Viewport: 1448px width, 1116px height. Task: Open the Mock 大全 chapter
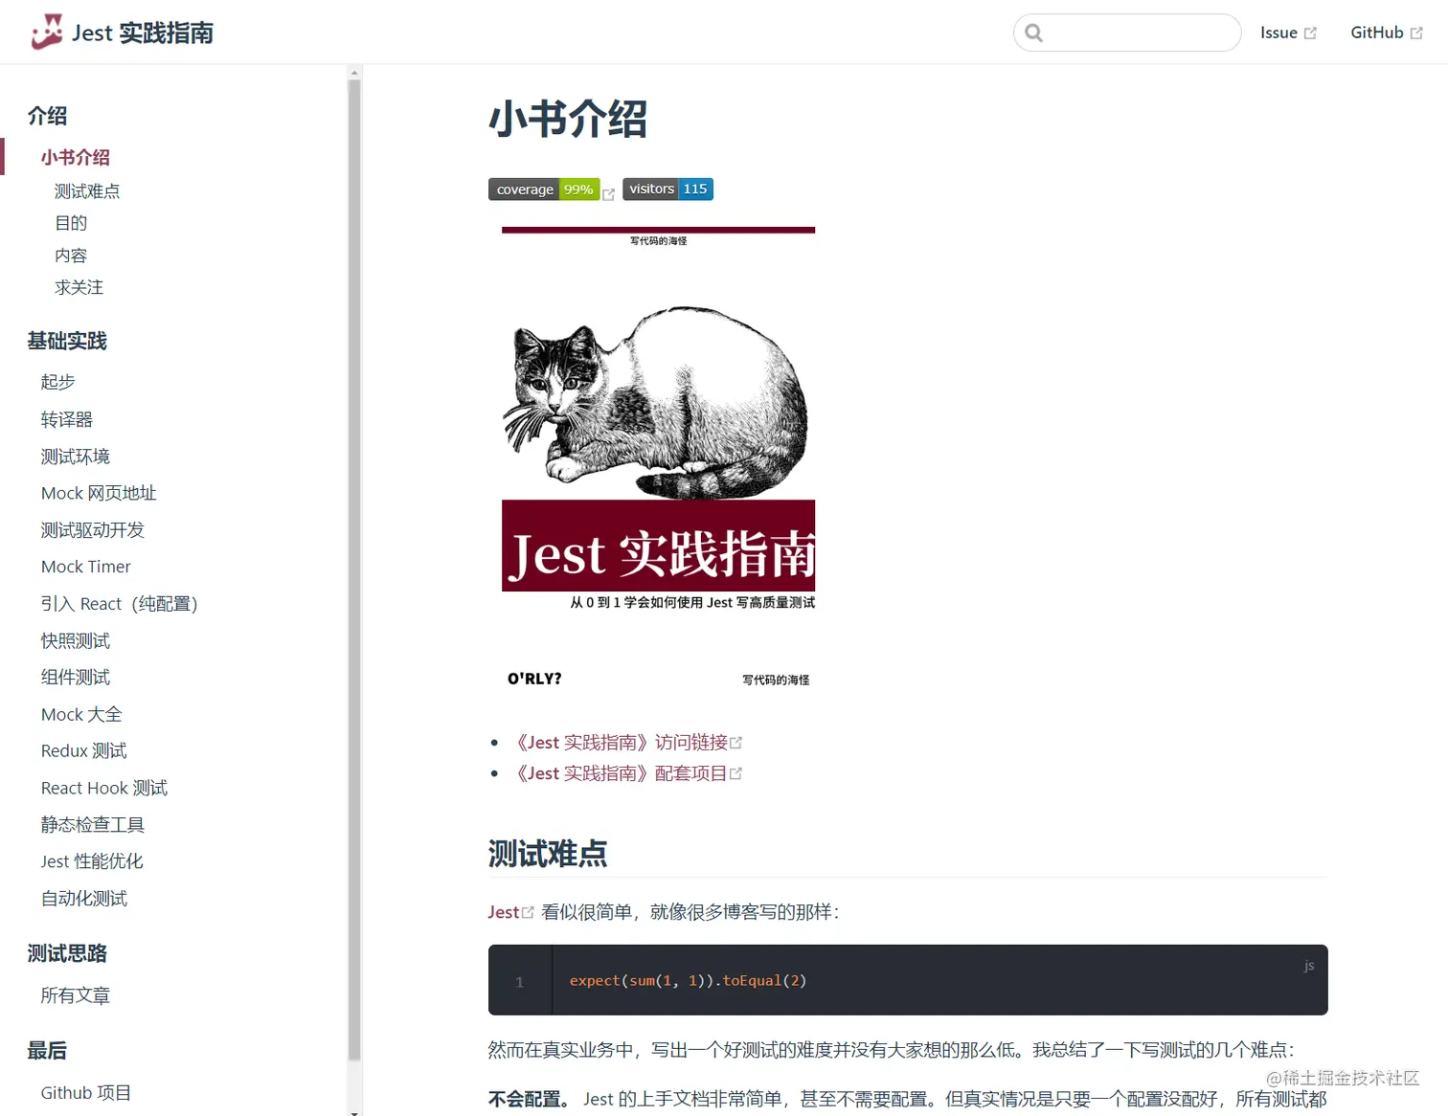click(x=81, y=714)
